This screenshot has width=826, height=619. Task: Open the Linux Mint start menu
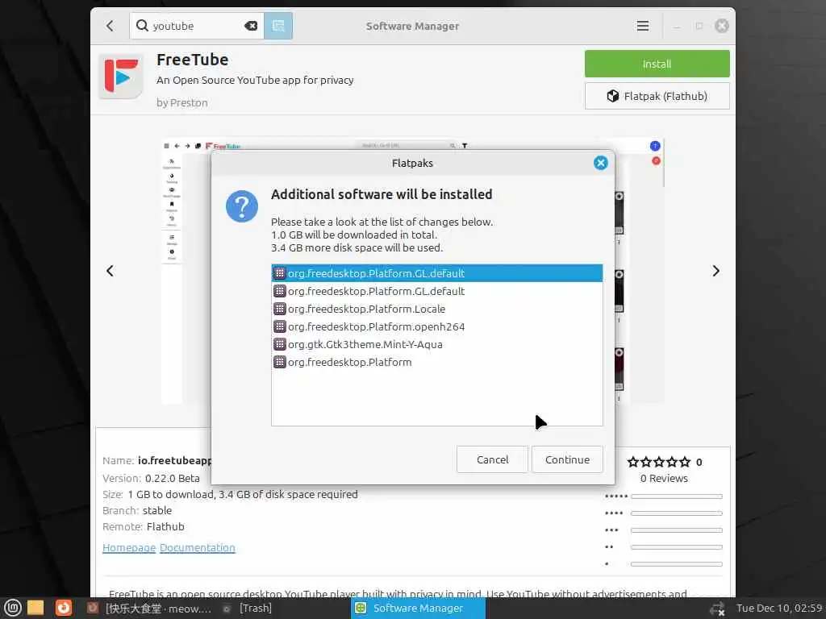coord(12,608)
